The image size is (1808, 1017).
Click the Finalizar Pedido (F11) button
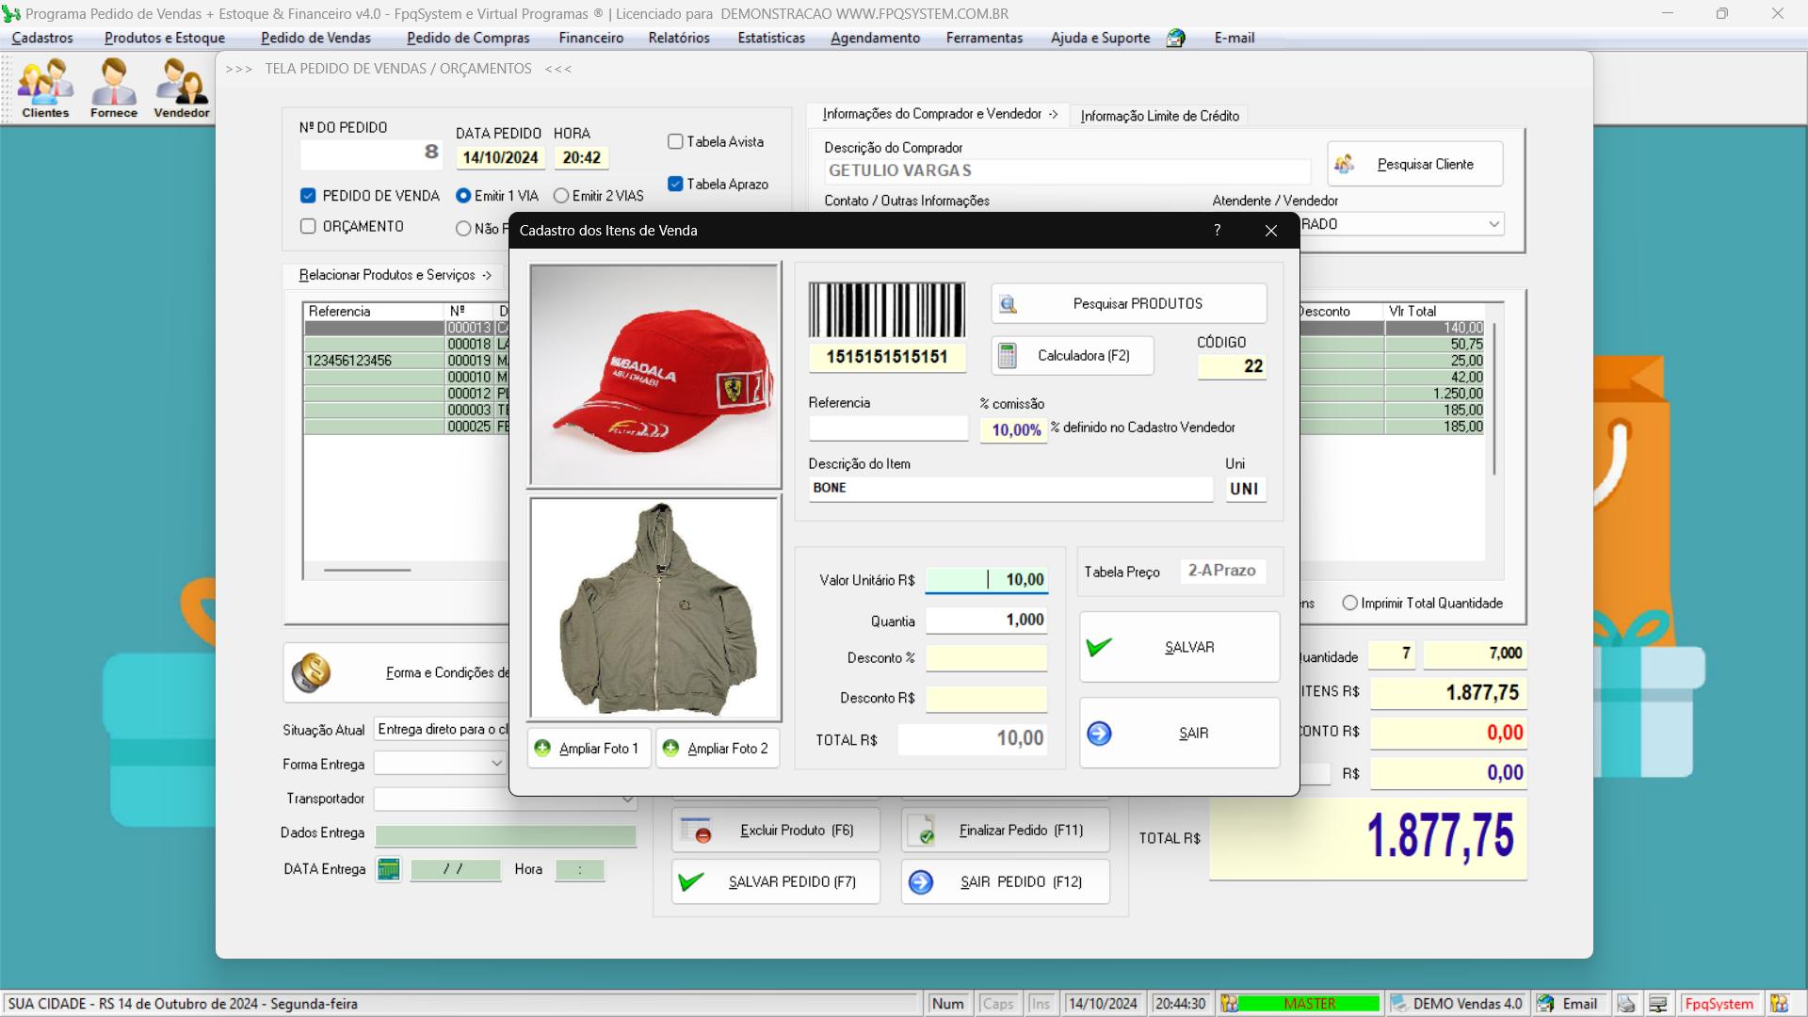coord(1005,830)
